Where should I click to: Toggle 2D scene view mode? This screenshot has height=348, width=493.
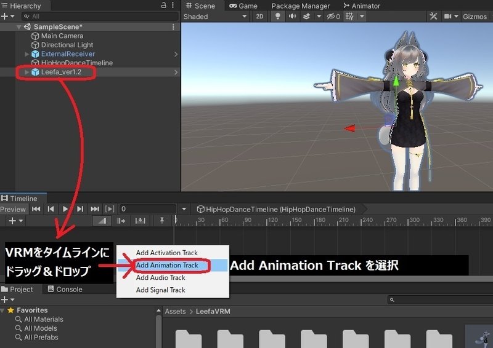[259, 17]
